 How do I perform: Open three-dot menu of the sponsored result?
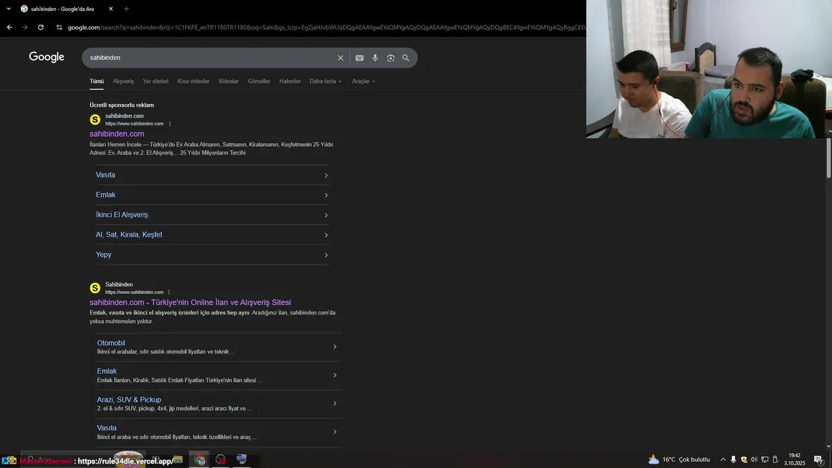pyautogui.click(x=170, y=123)
